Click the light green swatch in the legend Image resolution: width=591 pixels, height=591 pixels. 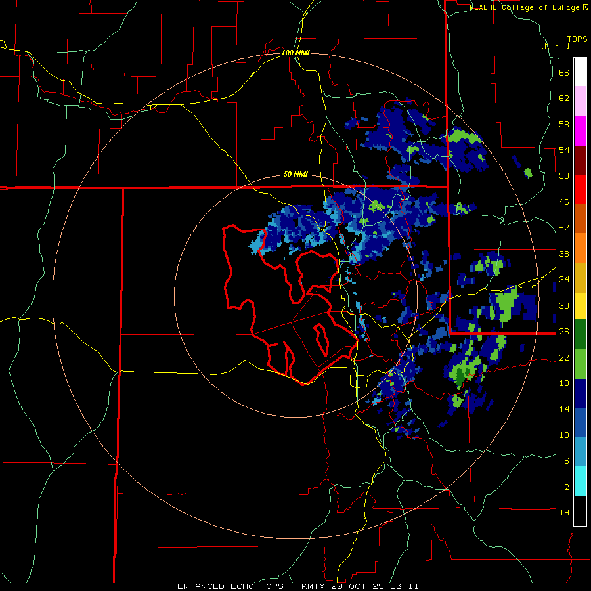click(x=580, y=364)
